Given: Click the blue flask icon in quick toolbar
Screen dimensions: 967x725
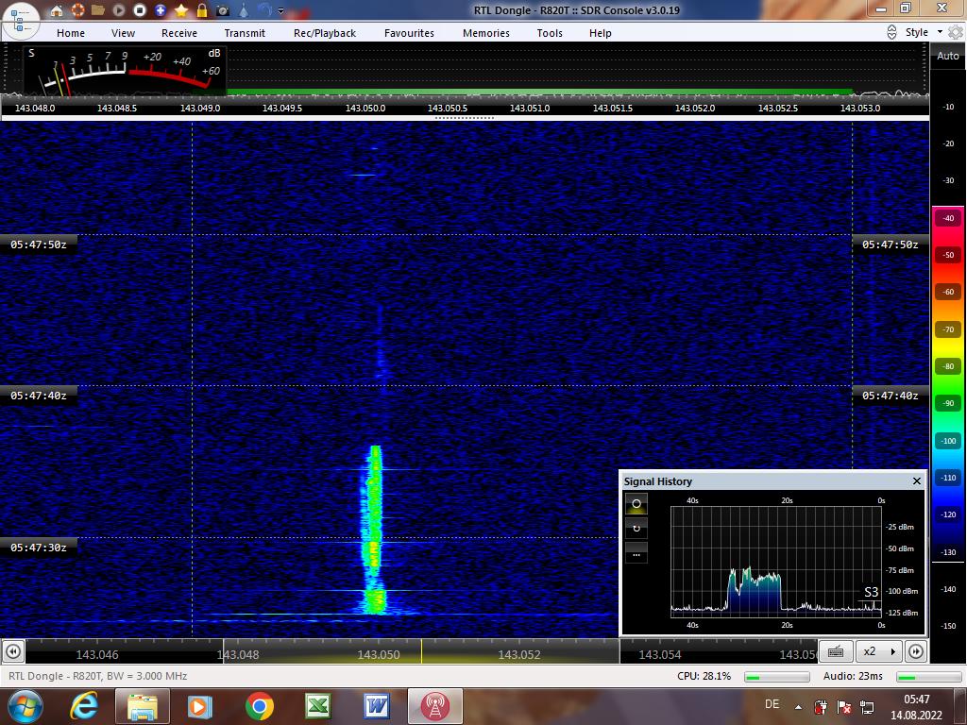Looking at the screenshot, I should 245,9.
